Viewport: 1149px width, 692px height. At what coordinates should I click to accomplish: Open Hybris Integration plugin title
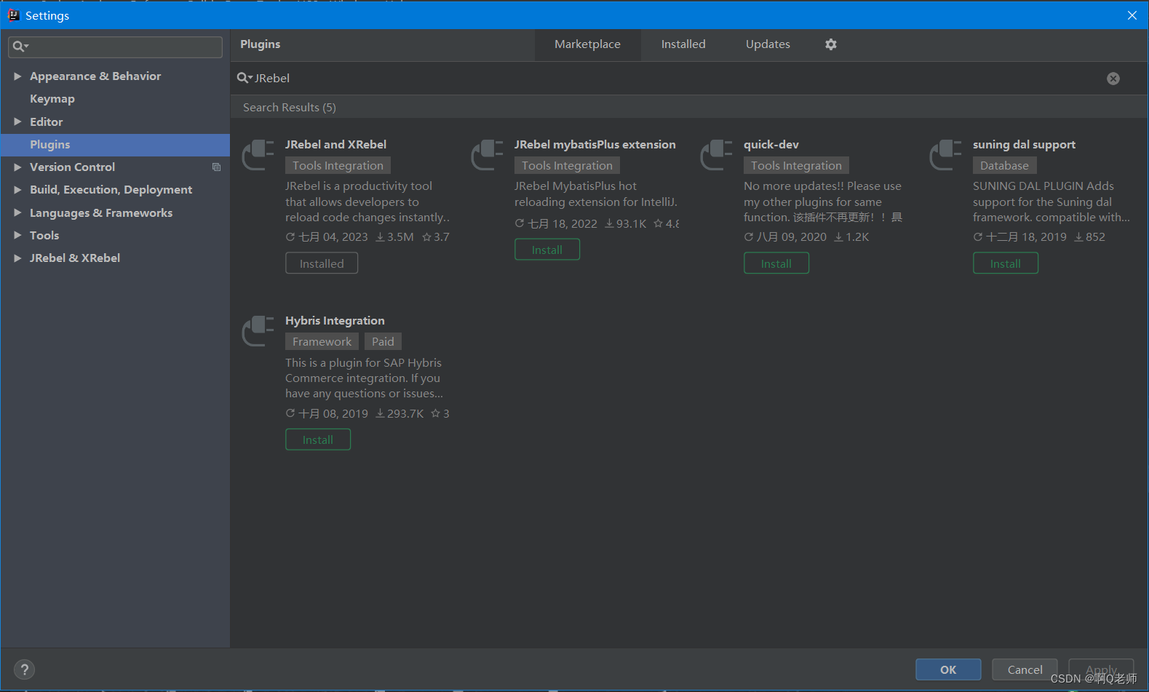pos(335,320)
